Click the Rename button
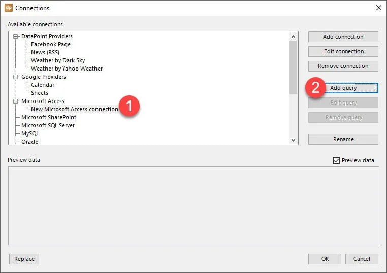The height and width of the screenshot is (273, 387). point(343,140)
